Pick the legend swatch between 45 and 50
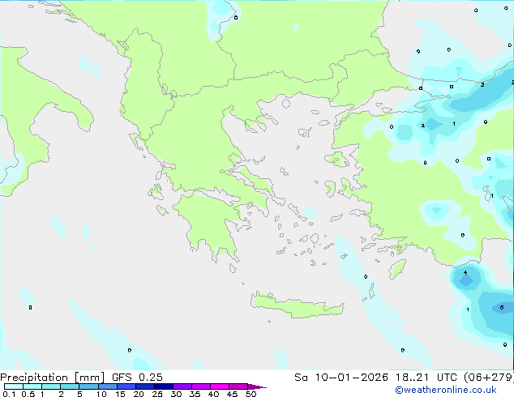This screenshot has width=514, height=397. point(238,386)
